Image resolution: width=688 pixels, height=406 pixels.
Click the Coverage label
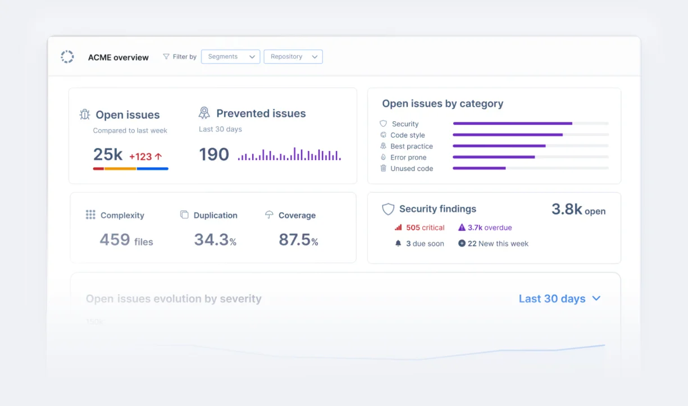point(297,216)
